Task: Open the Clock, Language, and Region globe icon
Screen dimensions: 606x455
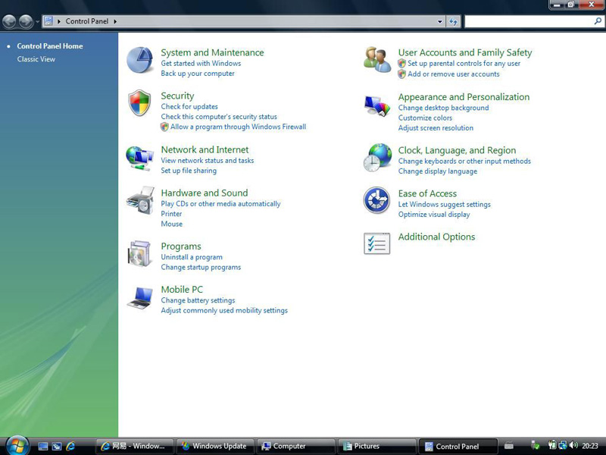Action: pyautogui.click(x=377, y=158)
